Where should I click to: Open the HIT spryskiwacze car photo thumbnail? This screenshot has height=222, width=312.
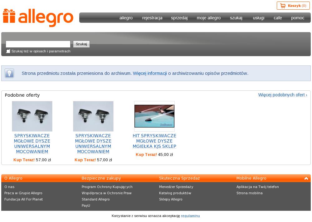[154, 116]
